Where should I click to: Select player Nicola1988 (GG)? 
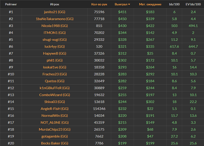pyautogui.click(x=54, y=26)
